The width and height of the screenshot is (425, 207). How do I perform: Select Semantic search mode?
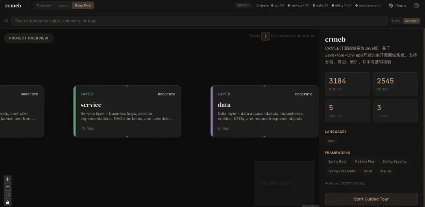(x=412, y=21)
